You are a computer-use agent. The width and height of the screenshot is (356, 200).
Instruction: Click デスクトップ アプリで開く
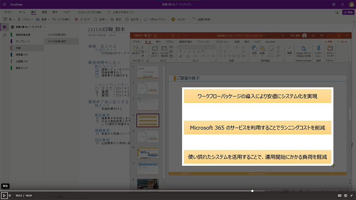pos(90,12)
